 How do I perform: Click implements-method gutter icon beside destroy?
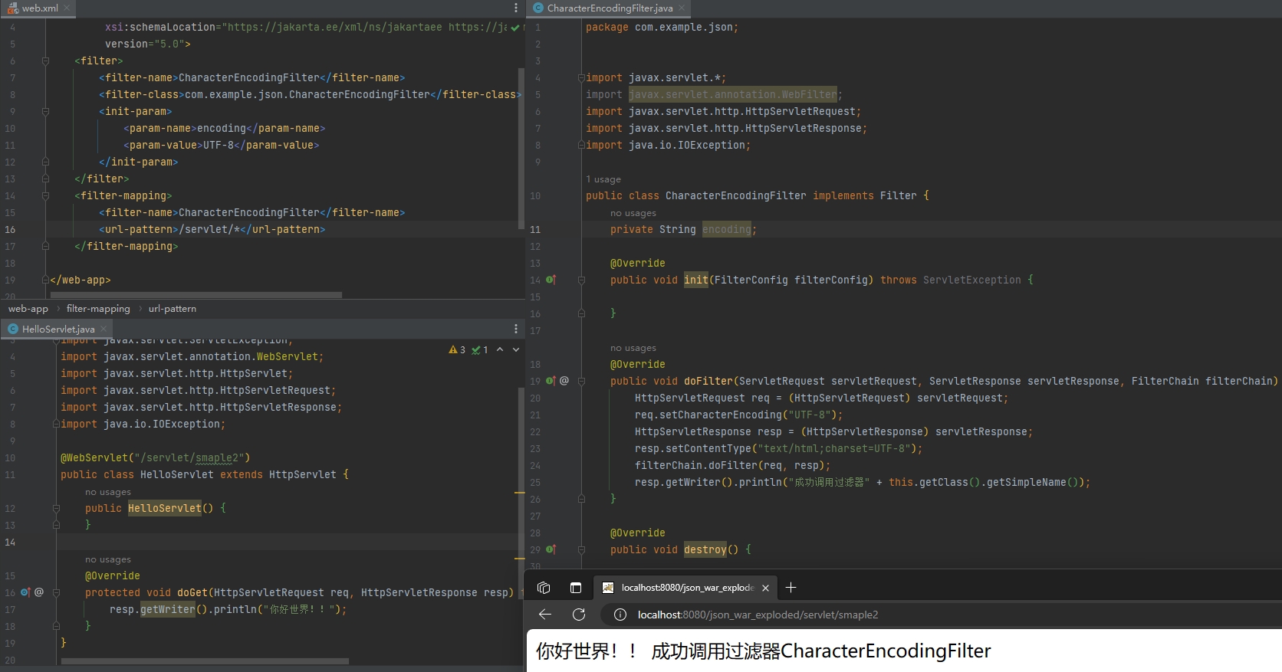(551, 549)
